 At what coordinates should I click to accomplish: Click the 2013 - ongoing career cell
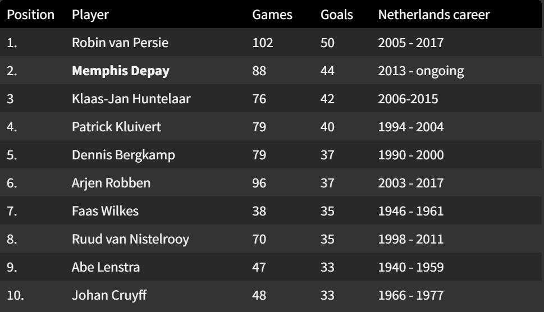(421, 71)
